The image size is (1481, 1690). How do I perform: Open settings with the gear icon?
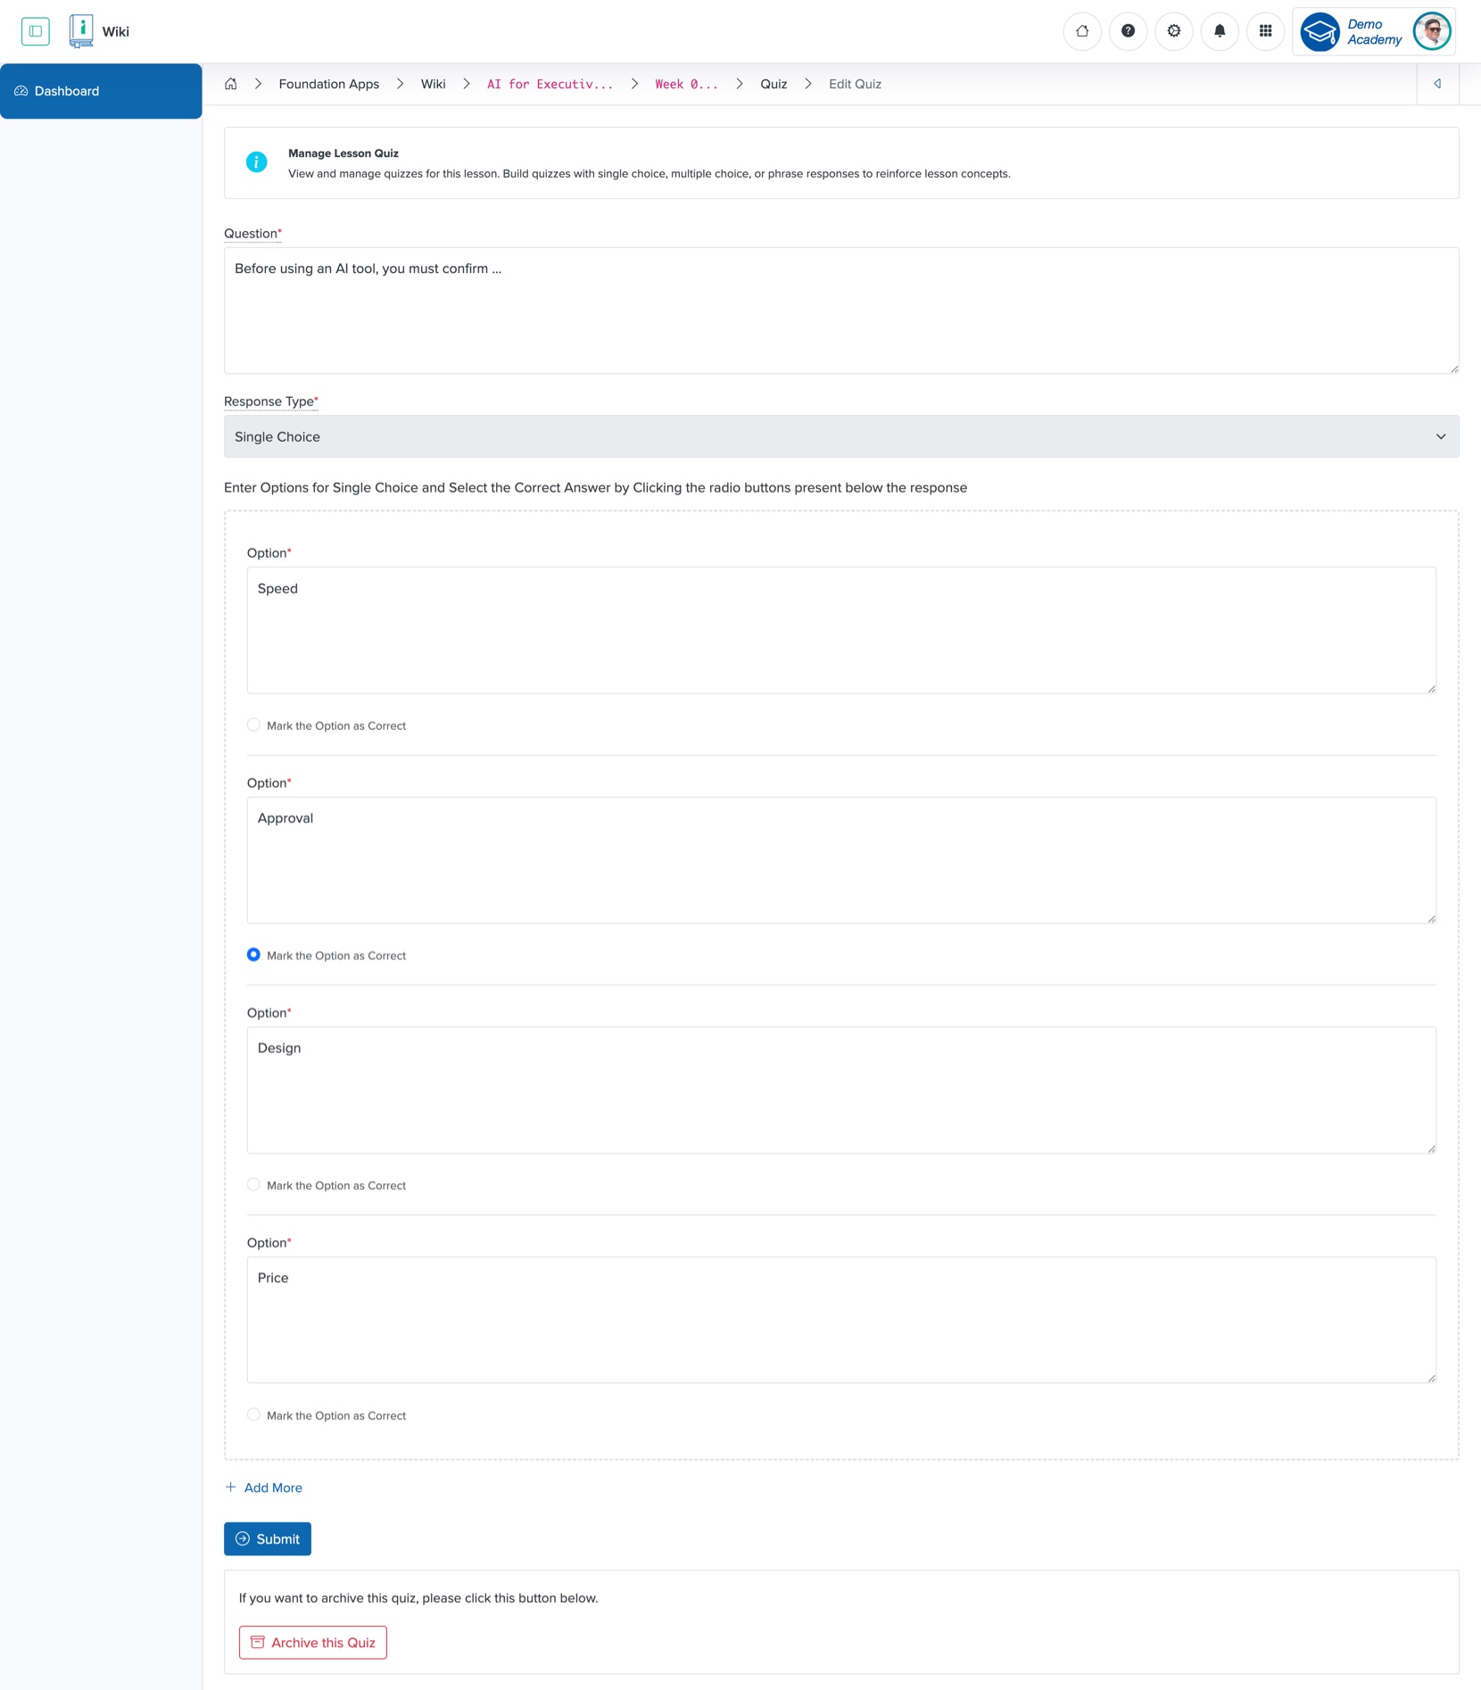tap(1173, 30)
